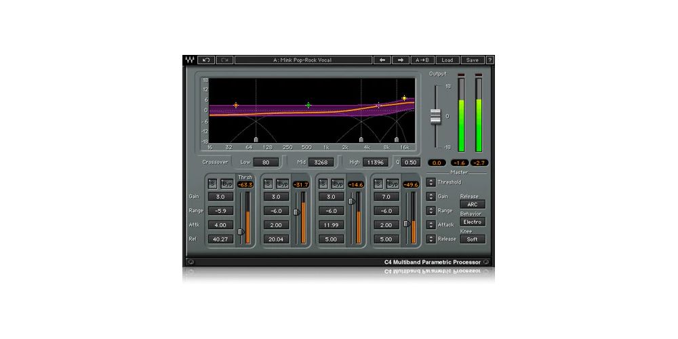Click the threshold value -31.7
Image resolution: width=678 pixels, height=339 pixels.
300,184
